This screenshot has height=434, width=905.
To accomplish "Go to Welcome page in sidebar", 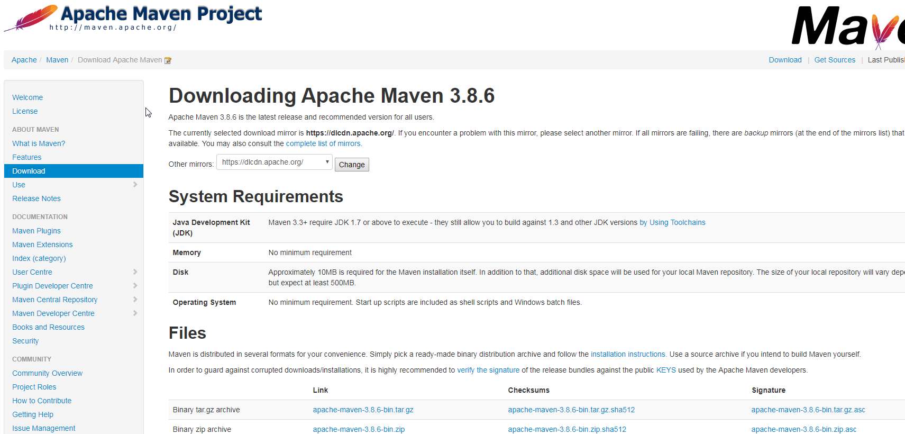I will (x=28, y=97).
